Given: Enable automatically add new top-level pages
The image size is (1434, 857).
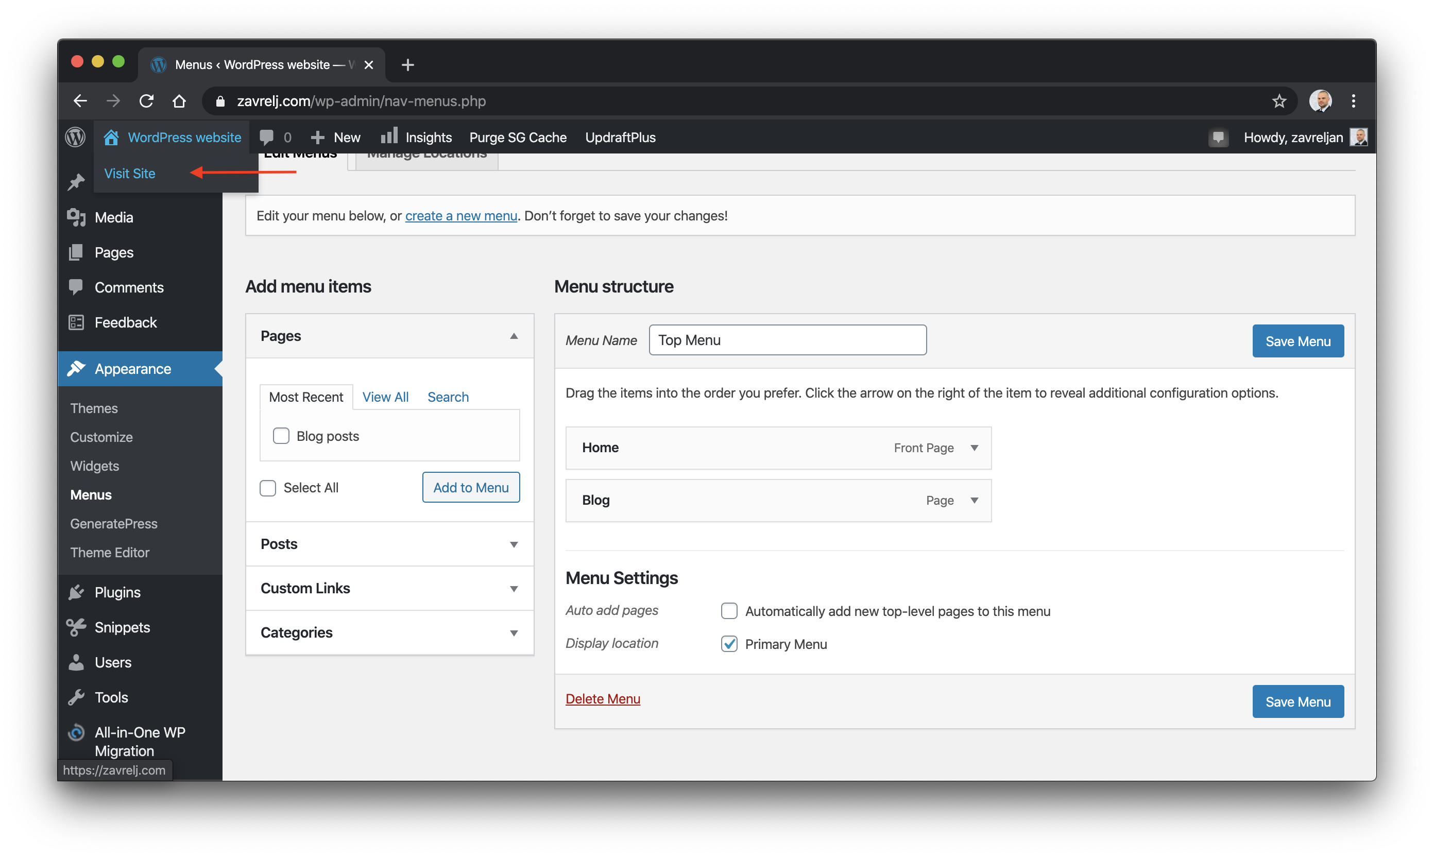Looking at the screenshot, I should (x=729, y=610).
